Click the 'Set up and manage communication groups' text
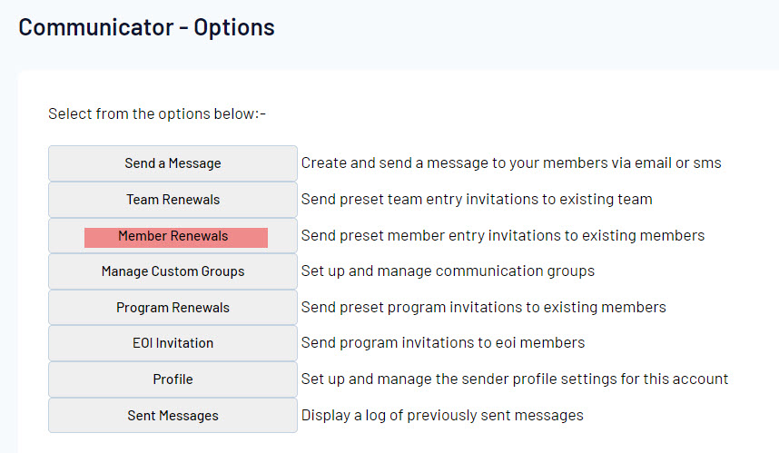 (448, 271)
